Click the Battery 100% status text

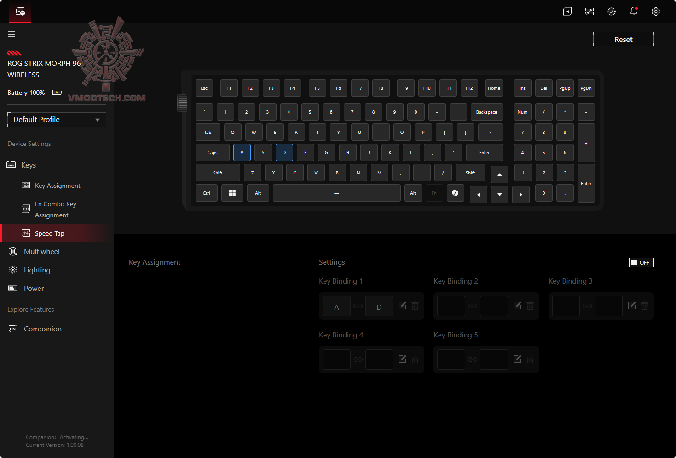pyautogui.click(x=26, y=93)
